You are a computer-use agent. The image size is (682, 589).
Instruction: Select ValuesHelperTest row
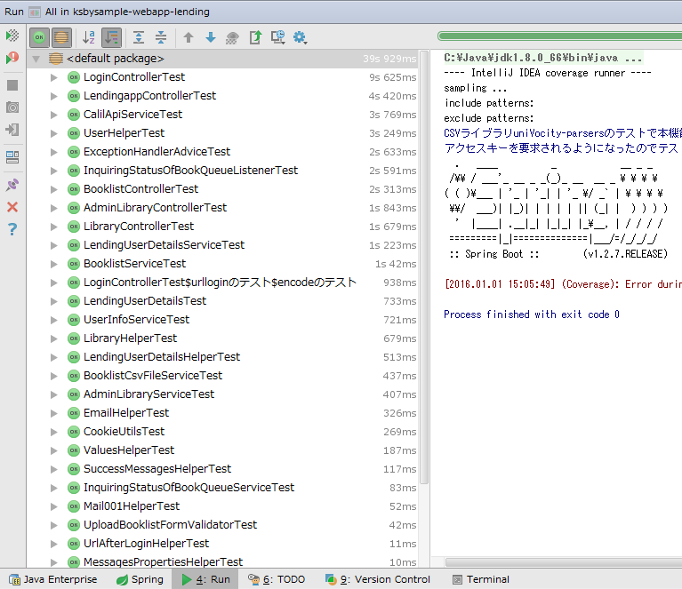221,450
